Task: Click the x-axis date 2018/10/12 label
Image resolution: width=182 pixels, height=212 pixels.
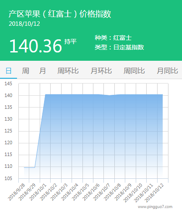Action: [x=155, y=193]
